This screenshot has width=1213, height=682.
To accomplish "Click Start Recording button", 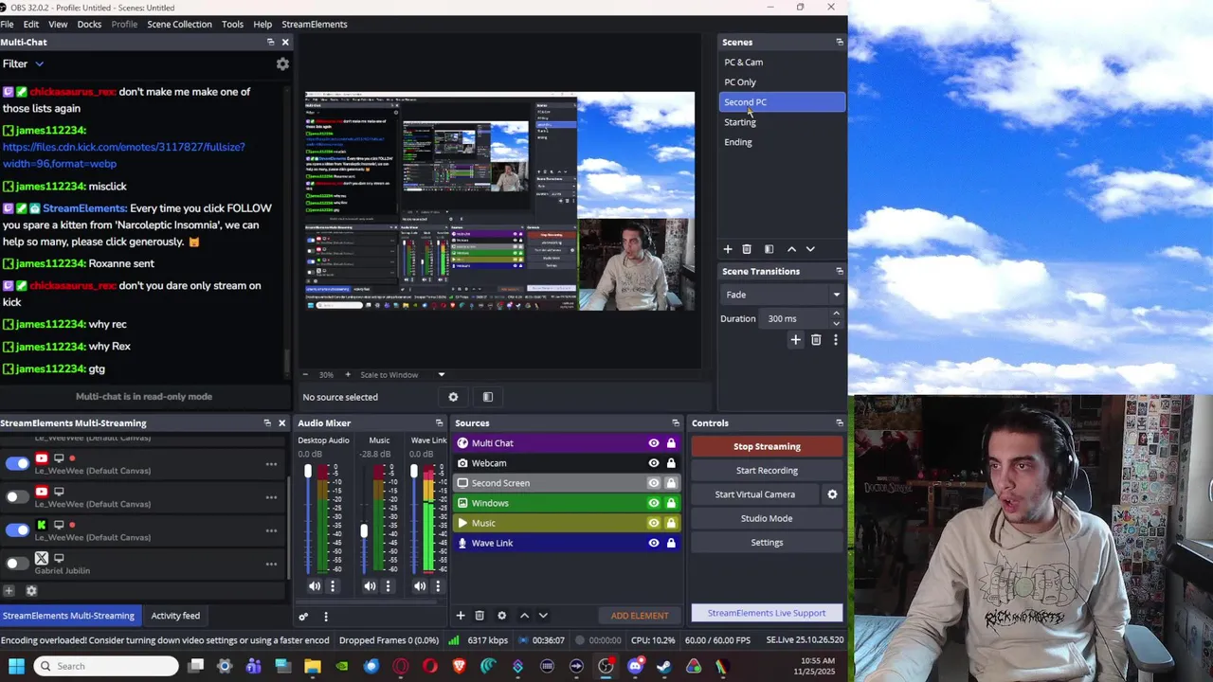I will [767, 471].
